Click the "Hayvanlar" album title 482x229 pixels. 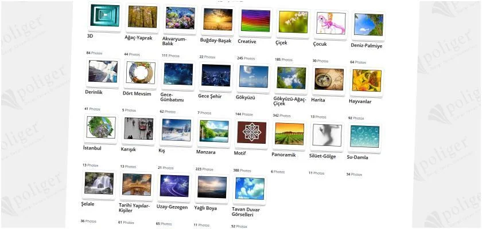tap(360, 101)
